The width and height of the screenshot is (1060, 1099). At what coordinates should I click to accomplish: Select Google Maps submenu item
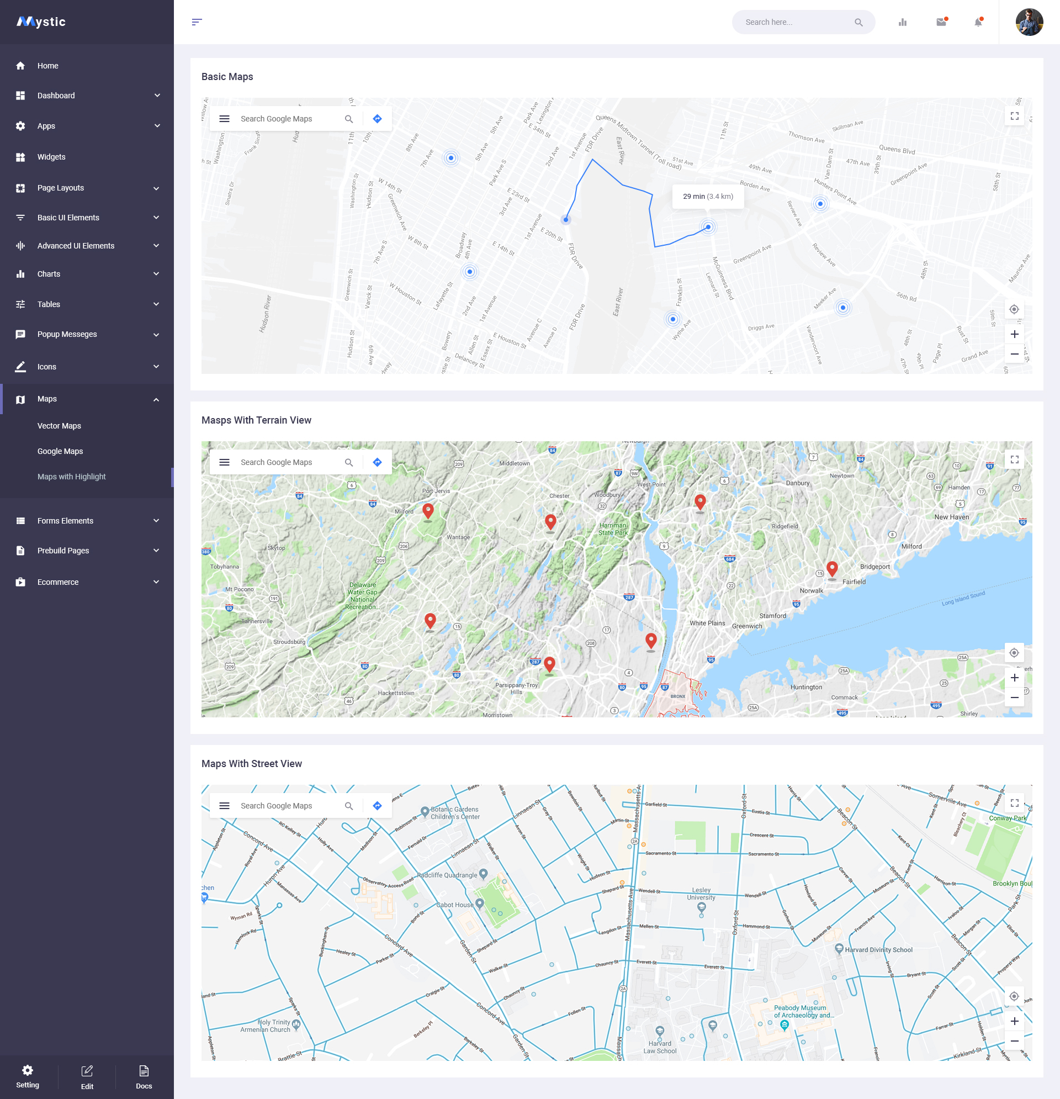coord(60,451)
